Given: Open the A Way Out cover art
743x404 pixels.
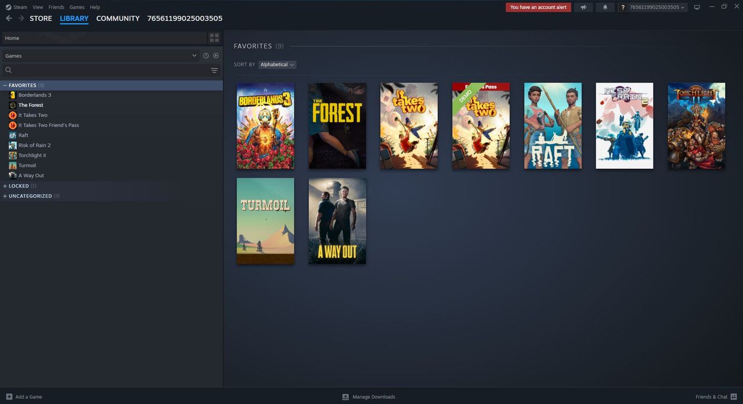Looking at the screenshot, I should pyautogui.click(x=337, y=221).
